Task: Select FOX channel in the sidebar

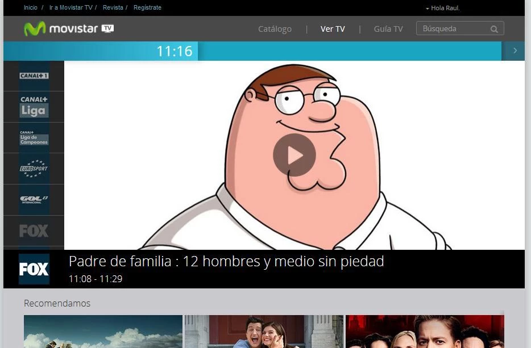Action: coord(34,230)
